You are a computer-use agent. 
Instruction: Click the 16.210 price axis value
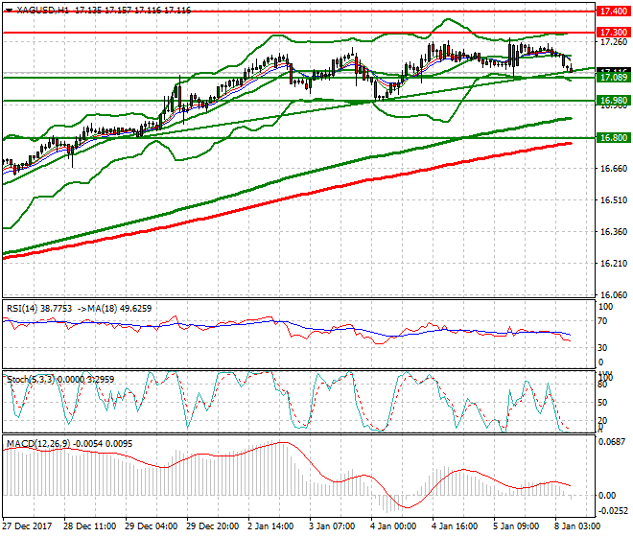614,264
